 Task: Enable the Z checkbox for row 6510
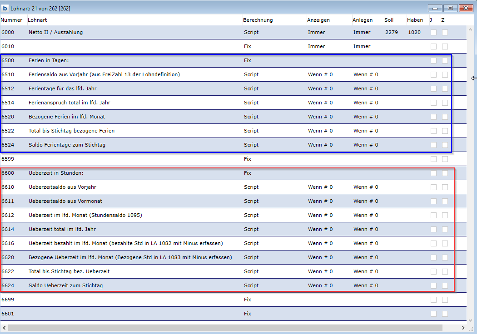[445, 75]
